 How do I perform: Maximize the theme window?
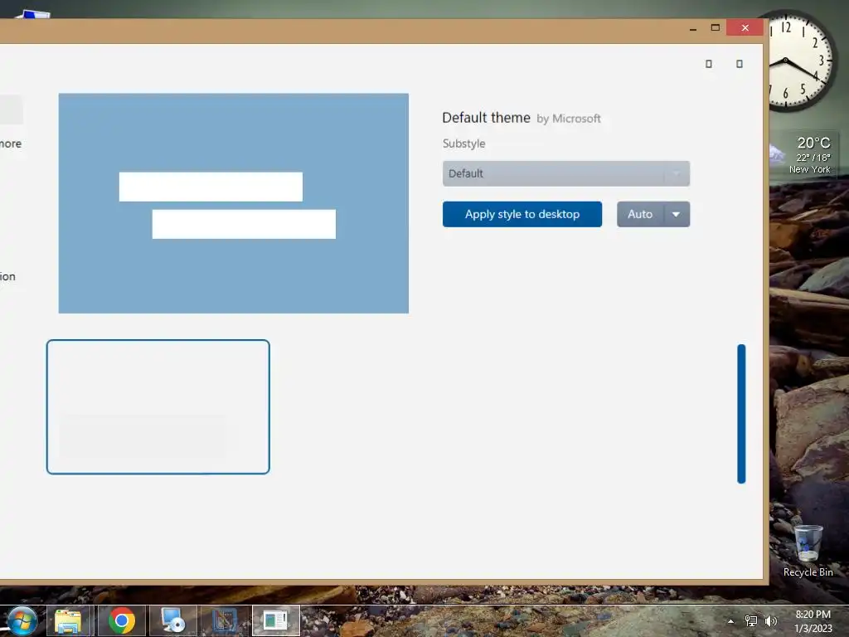716,27
